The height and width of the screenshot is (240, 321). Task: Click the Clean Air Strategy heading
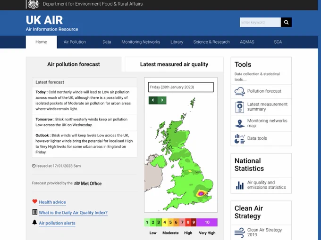[x=249, y=212]
